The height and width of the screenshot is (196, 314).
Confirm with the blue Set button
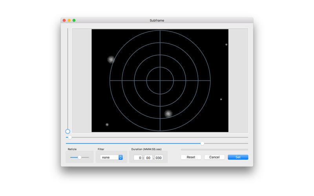(238, 157)
